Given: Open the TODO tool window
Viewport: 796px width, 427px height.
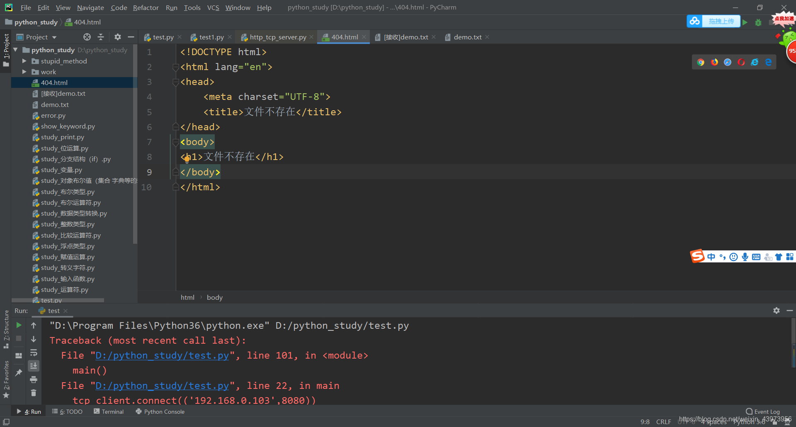Looking at the screenshot, I should [x=67, y=412].
